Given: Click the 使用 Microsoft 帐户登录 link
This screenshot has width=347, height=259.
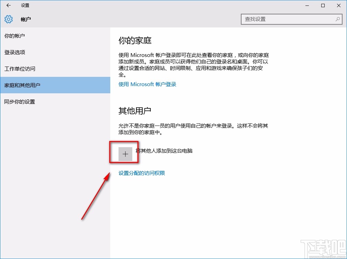Looking at the screenshot, I should coord(147,84).
